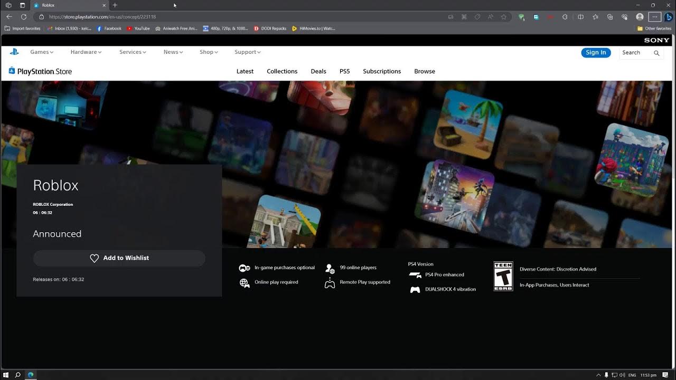This screenshot has height=380, width=676.
Task: Open the Browse store tab
Action: (425, 71)
